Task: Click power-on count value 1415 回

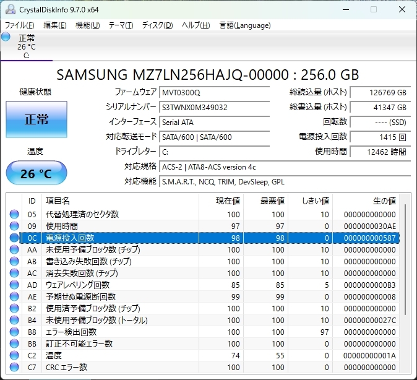Action: 380,137
